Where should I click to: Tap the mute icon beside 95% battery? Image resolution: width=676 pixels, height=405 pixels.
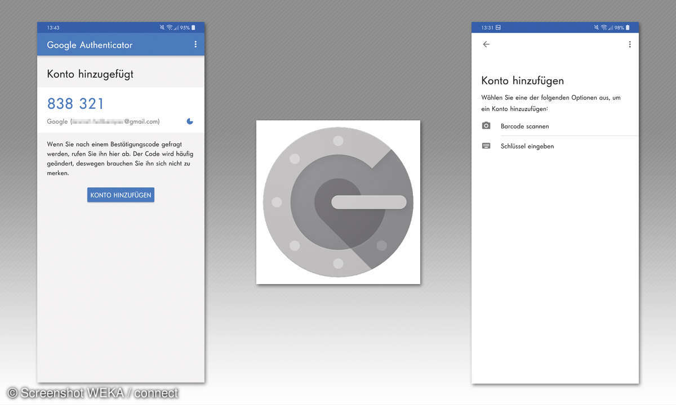click(162, 28)
